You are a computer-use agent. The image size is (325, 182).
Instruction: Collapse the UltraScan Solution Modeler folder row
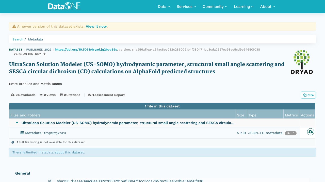[17, 123]
